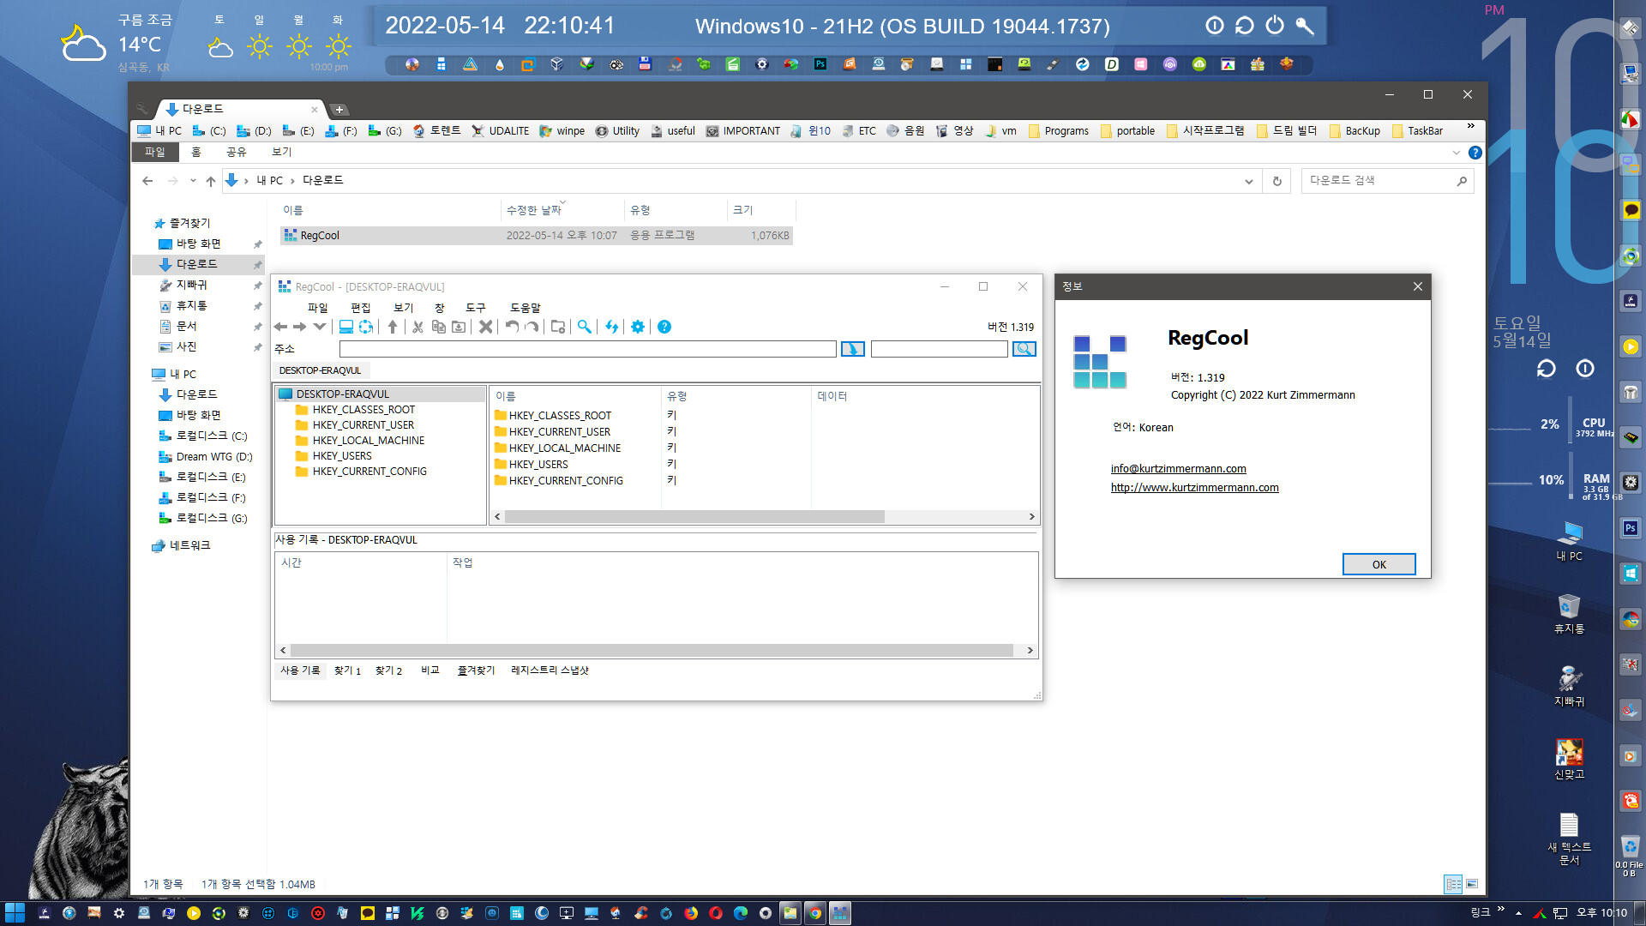
Task: Select HKEY_LOCAL_MACHINE in the RegCool tree
Action: pos(369,441)
